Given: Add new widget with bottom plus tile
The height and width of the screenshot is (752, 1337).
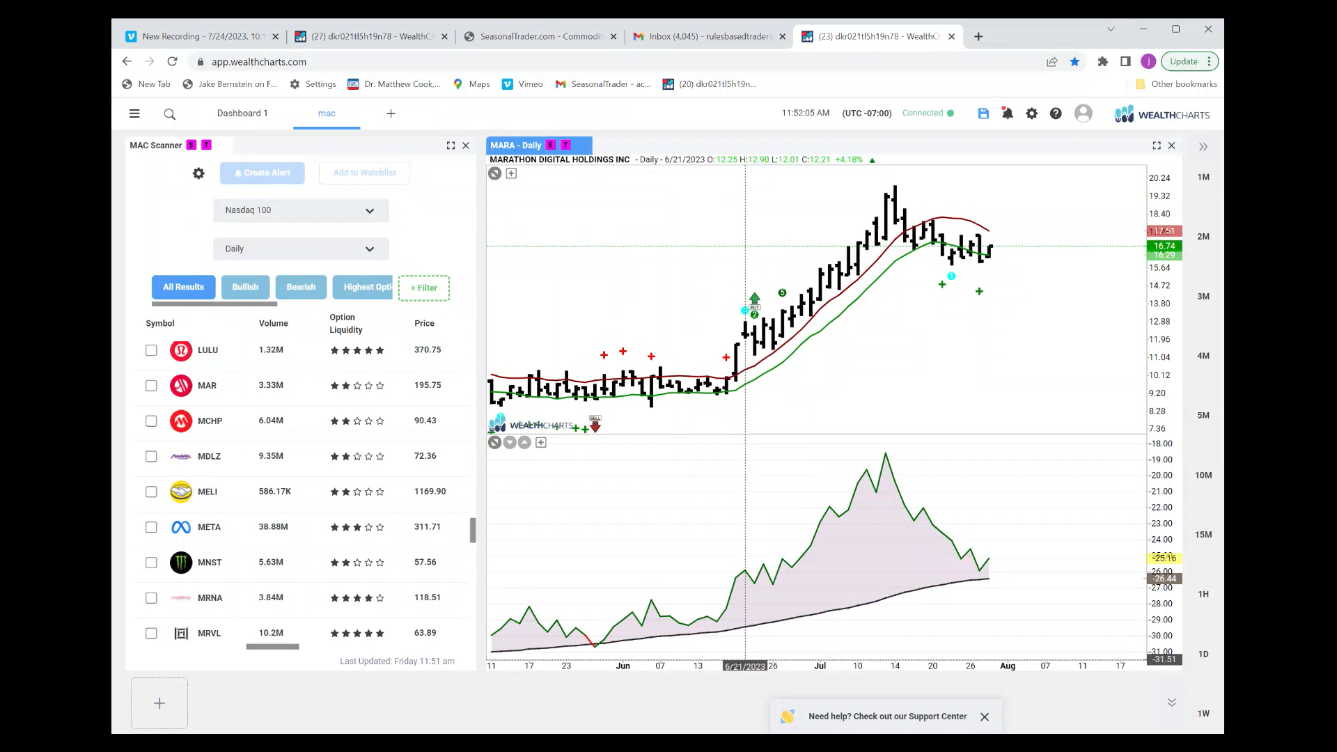Looking at the screenshot, I should [x=159, y=703].
